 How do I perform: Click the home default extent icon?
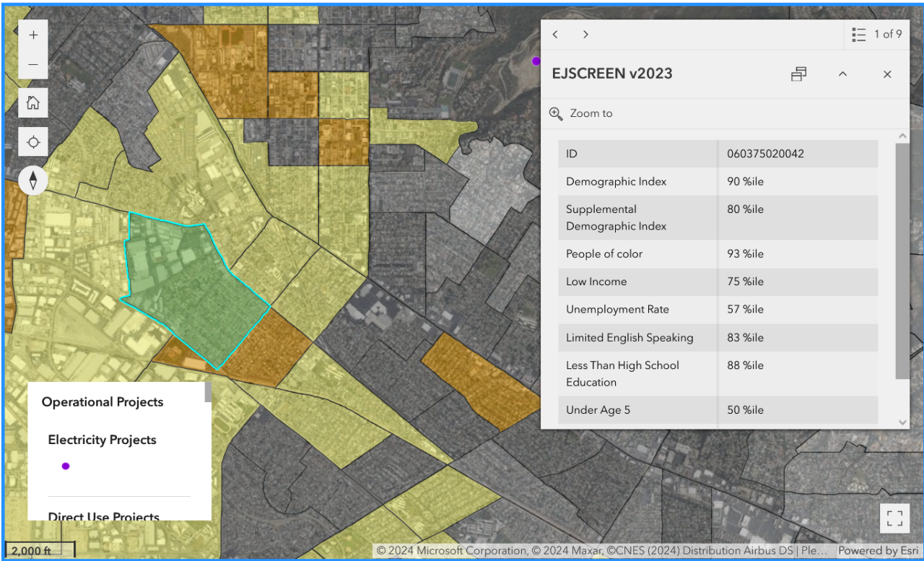[32, 103]
